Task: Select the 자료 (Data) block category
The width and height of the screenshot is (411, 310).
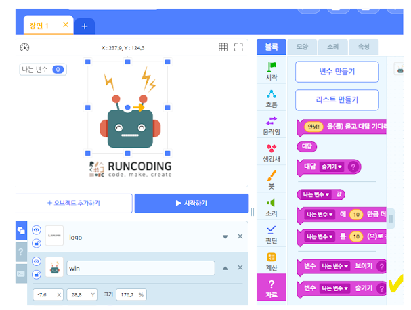Action: click(x=272, y=288)
